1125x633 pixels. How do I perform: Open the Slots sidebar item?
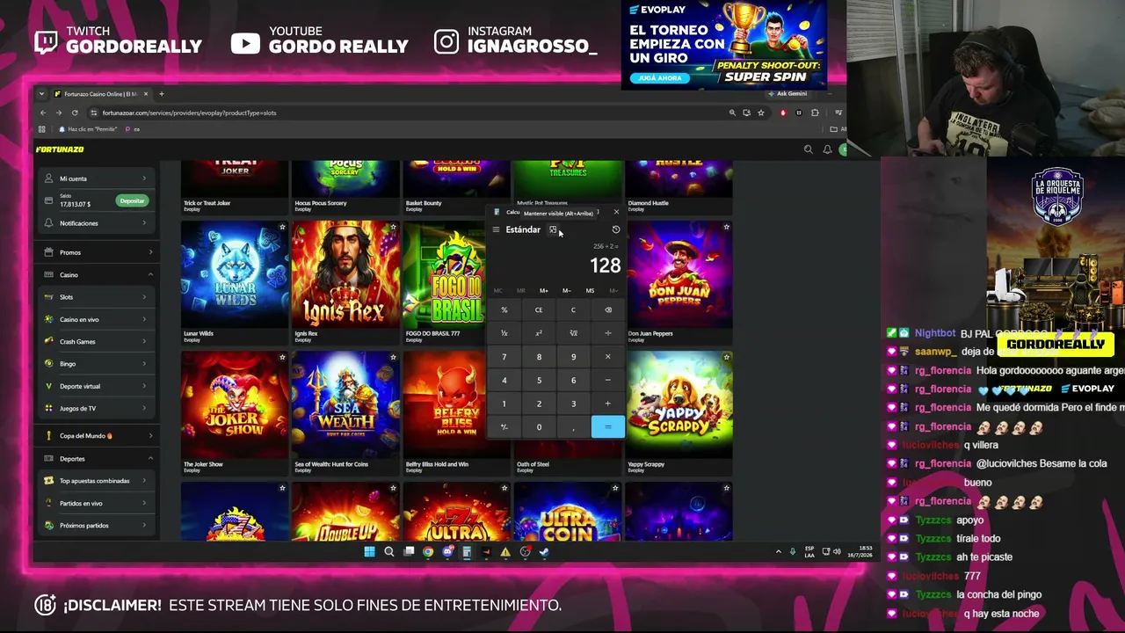click(x=97, y=297)
